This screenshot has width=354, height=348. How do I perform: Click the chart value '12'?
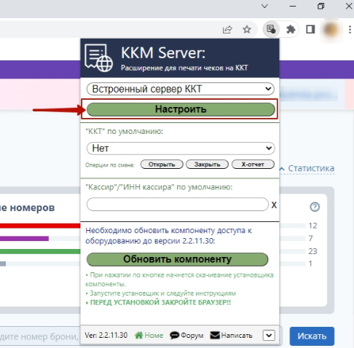(x=312, y=226)
